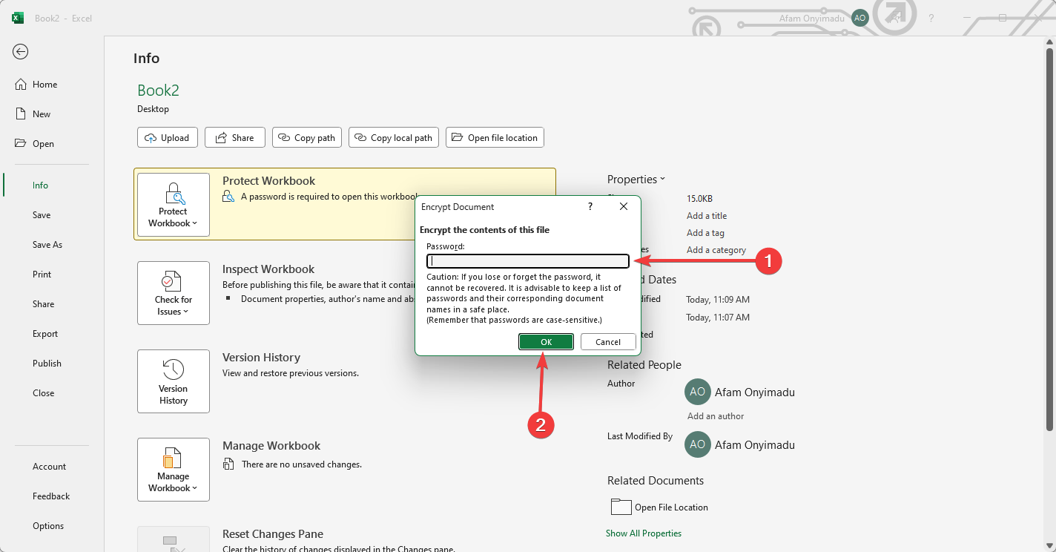Expand the Properties dropdown heading

tap(636, 180)
